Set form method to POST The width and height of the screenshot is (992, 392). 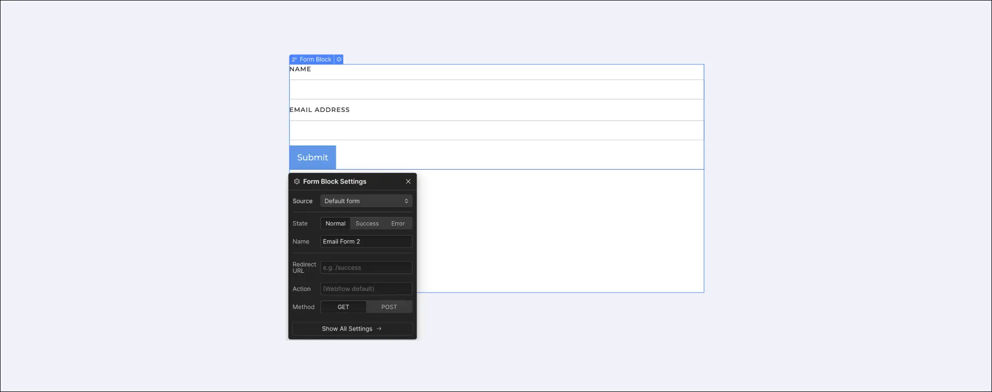point(389,307)
